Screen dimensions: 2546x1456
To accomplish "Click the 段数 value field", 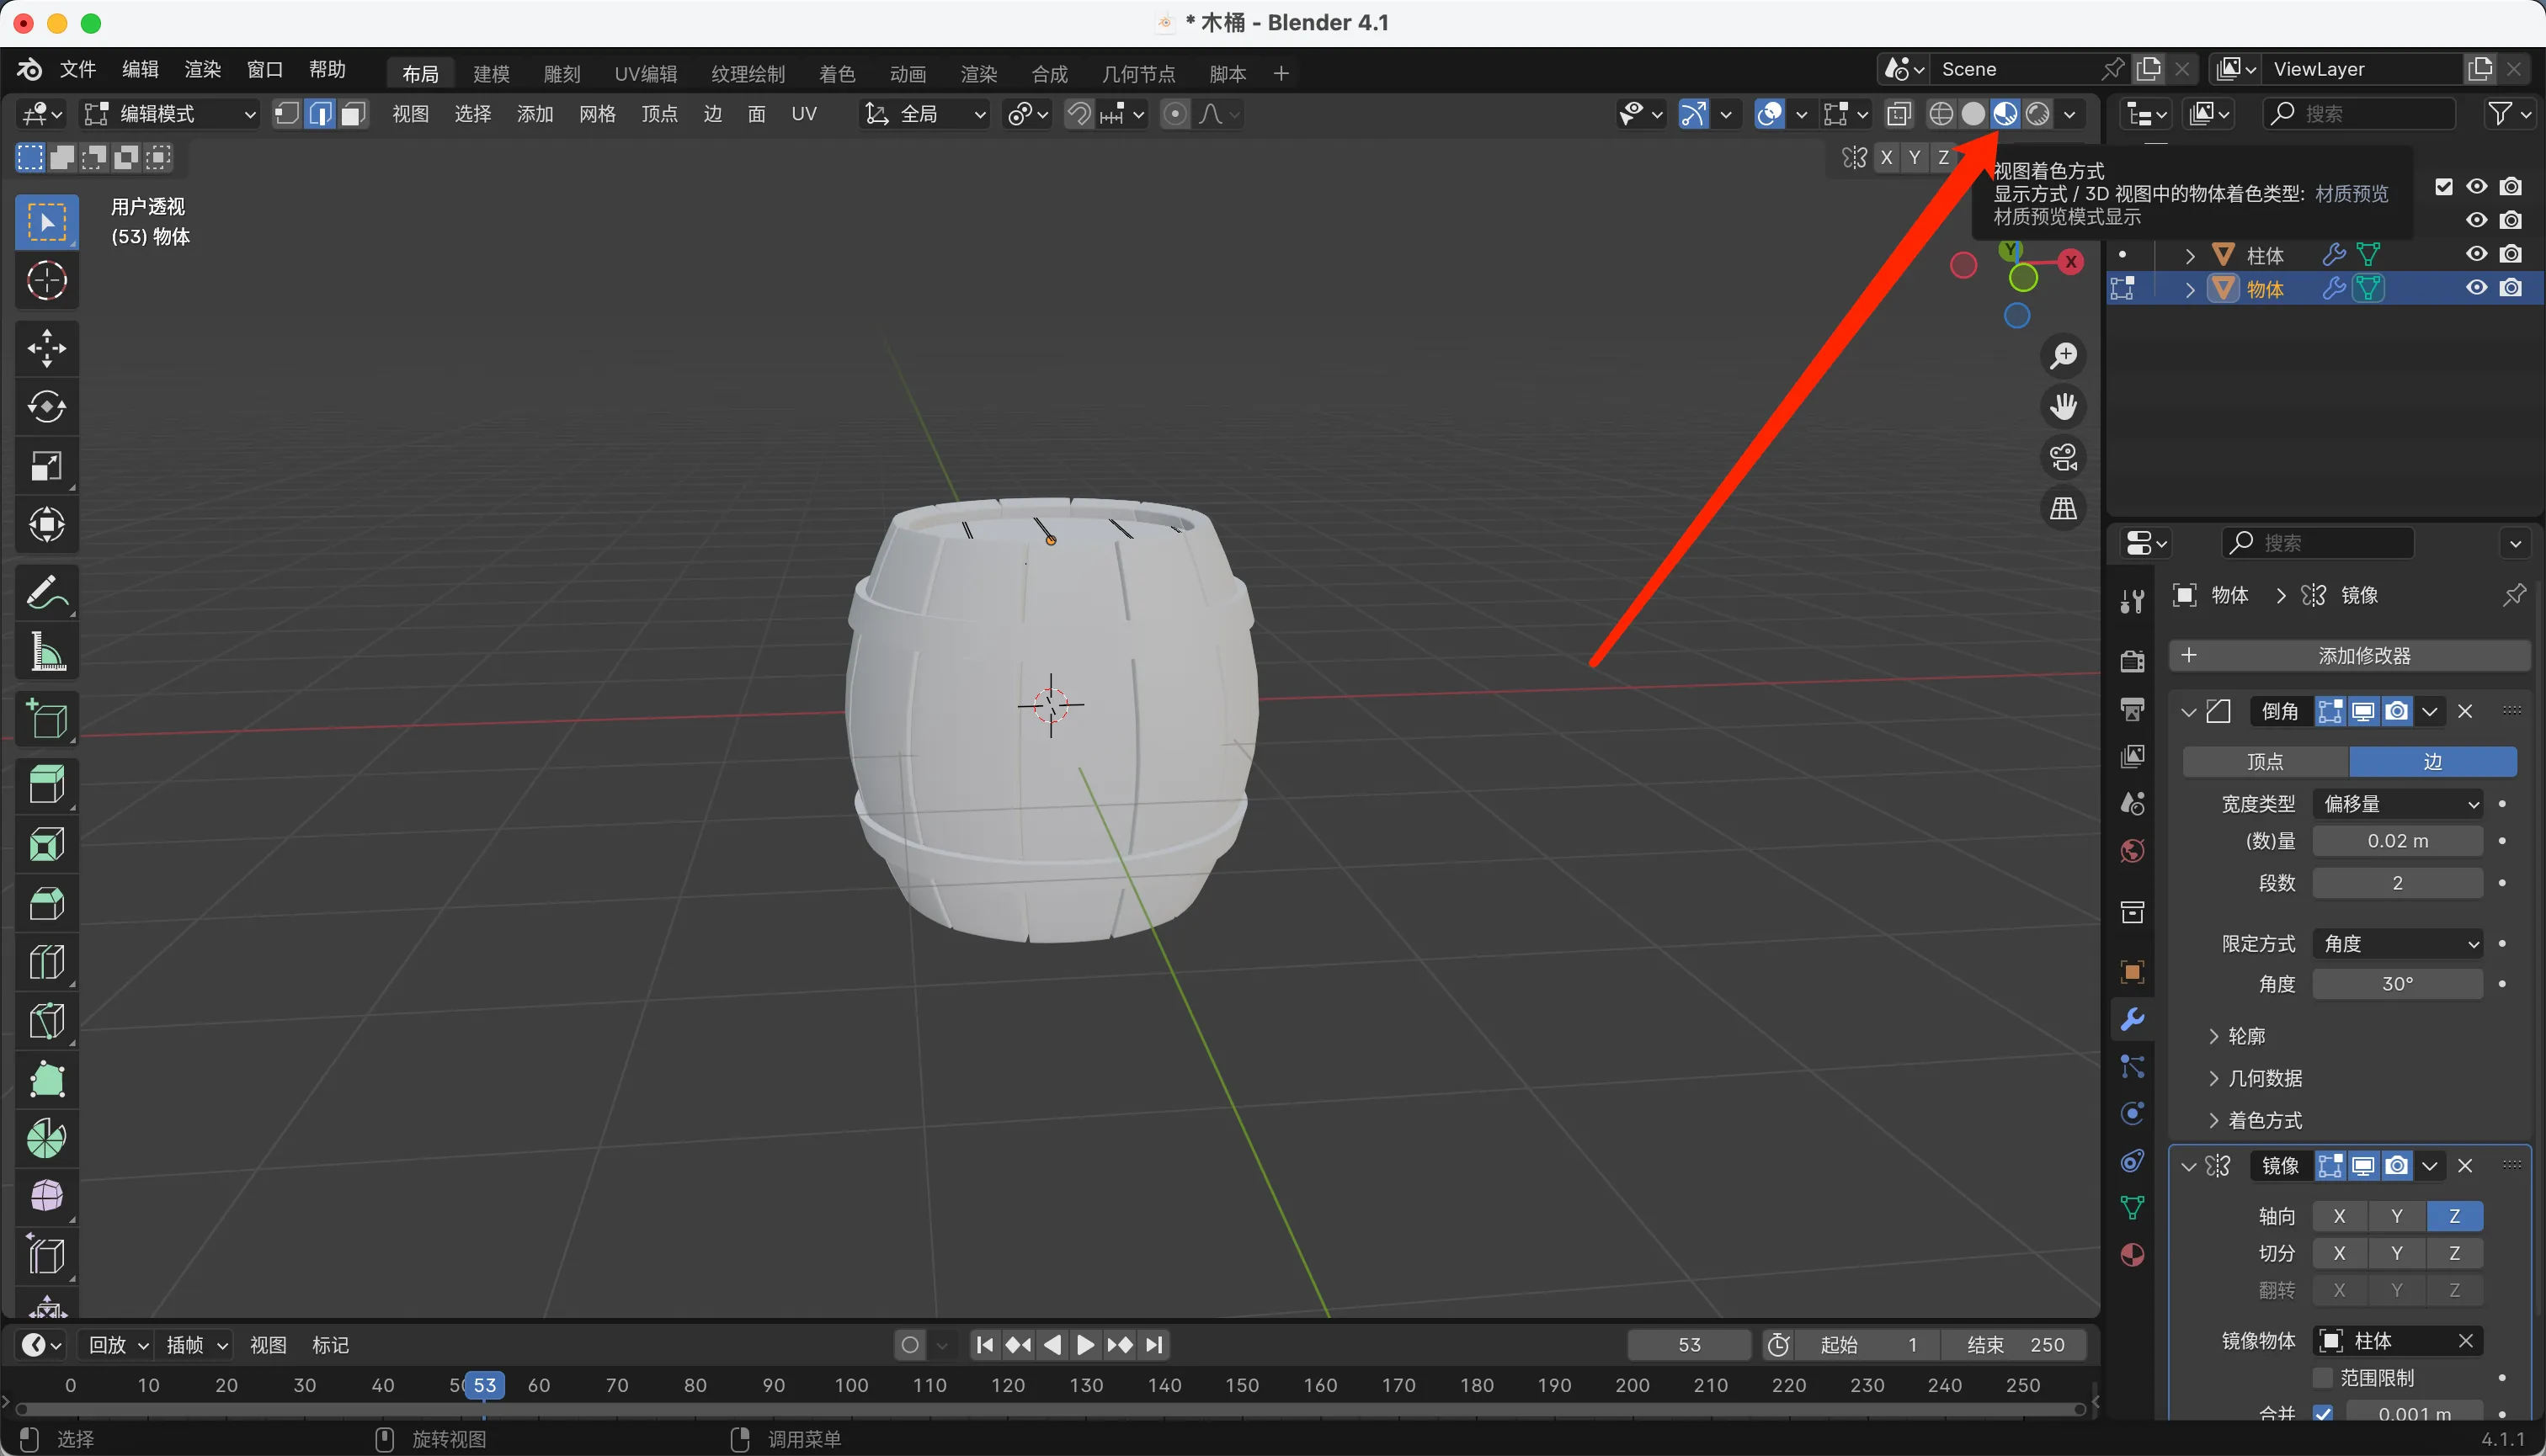I will pyautogui.click(x=2397, y=883).
